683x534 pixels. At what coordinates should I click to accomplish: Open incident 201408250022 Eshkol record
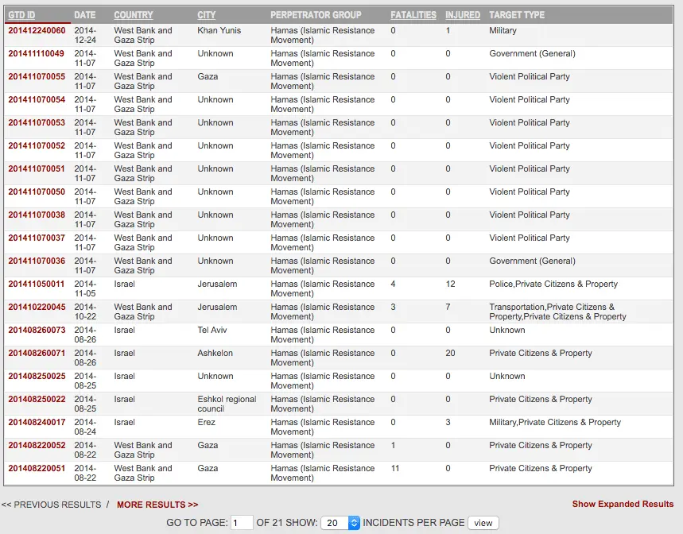[37, 400]
